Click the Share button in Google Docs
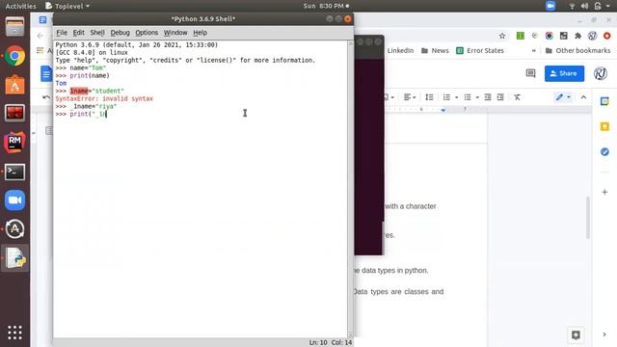This screenshot has height=347, width=617. tap(564, 73)
